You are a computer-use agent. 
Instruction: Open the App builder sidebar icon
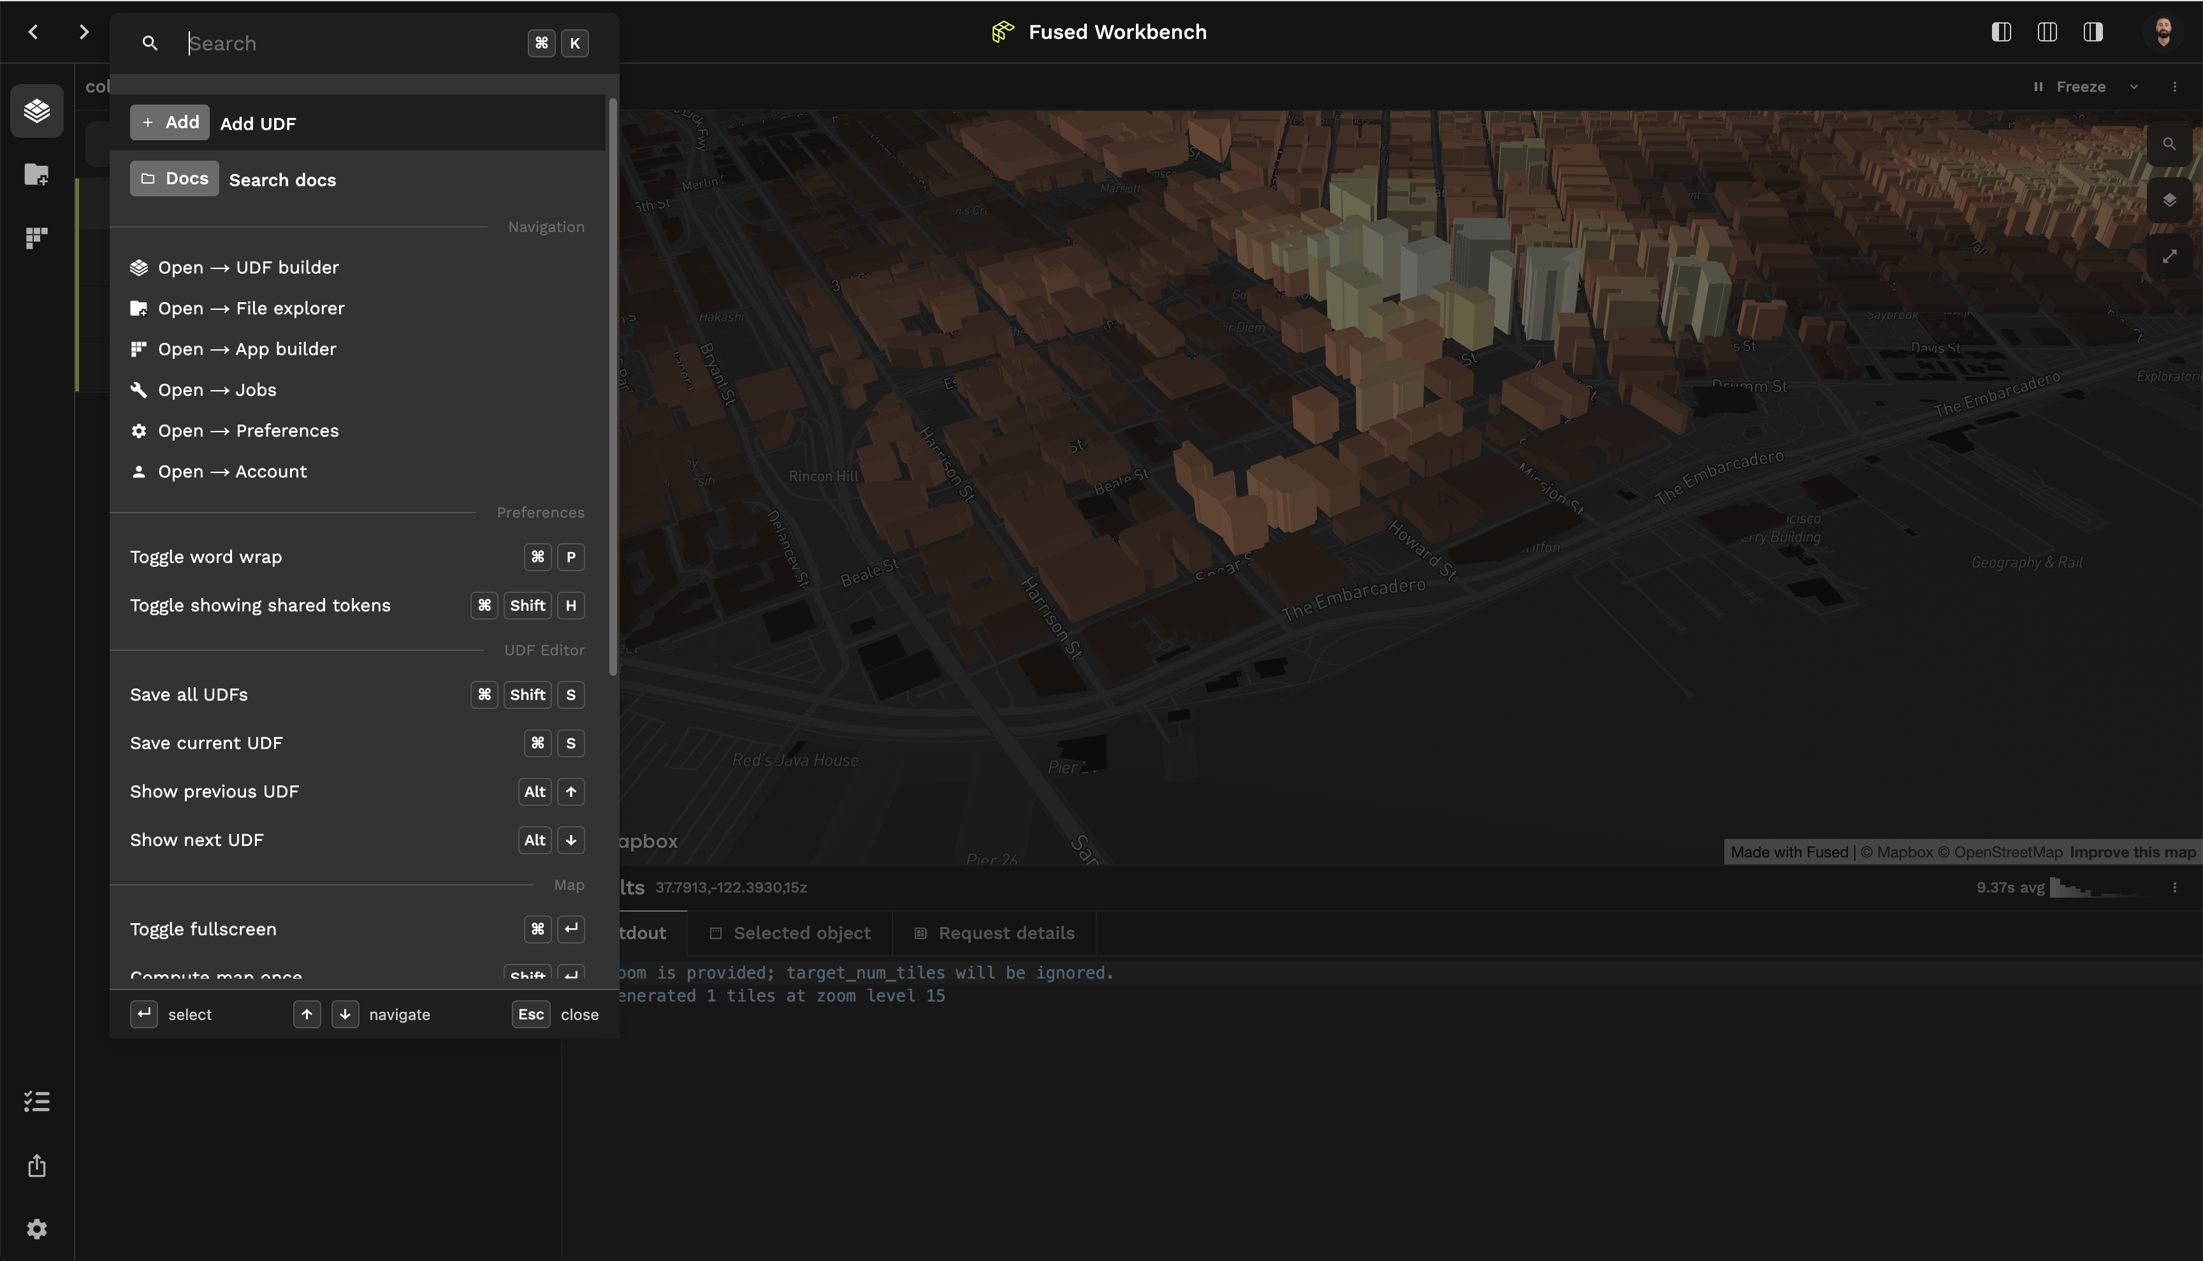(36, 237)
